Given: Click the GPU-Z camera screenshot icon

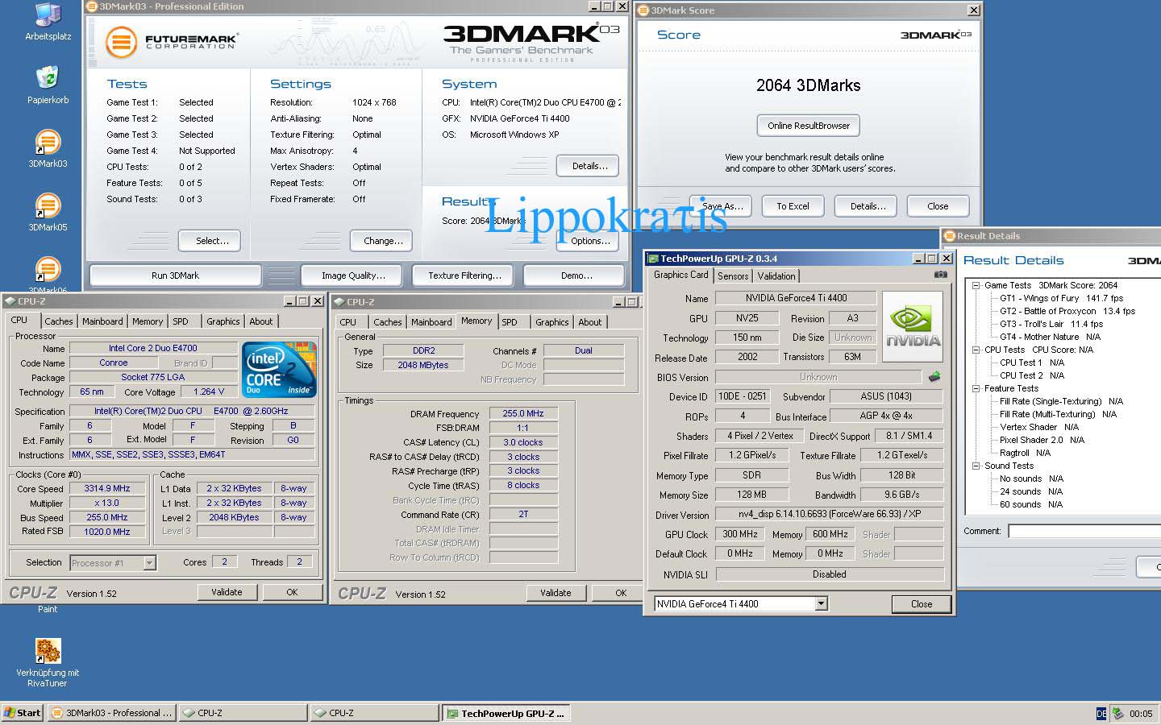Looking at the screenshot, I should pyautogui.click(x=940, y=275).
